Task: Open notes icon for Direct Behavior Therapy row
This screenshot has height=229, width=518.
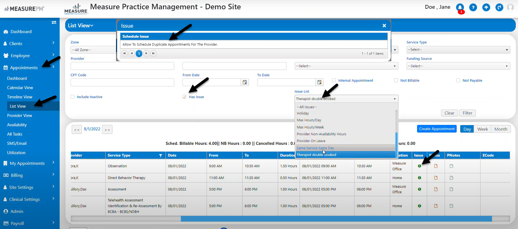Action: point(436,178)
